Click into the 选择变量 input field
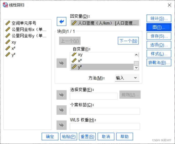Viewport: 175px width, 144px height. coord(94,96)
